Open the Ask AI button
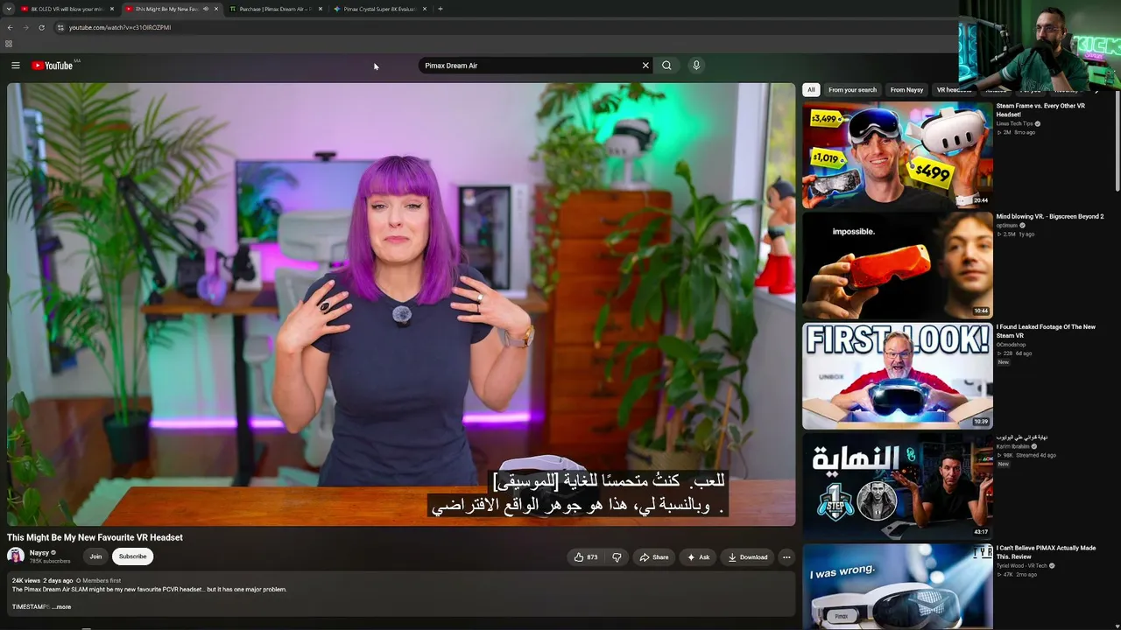The image size is (1121, 630). pyautogui.click(x=698, y=557)
